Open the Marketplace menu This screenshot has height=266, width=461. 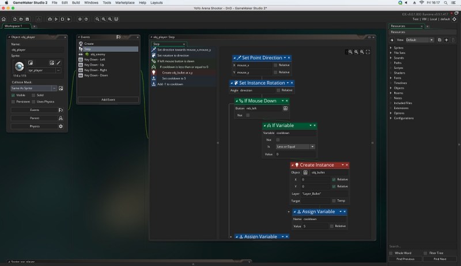(x=126, y=3)
